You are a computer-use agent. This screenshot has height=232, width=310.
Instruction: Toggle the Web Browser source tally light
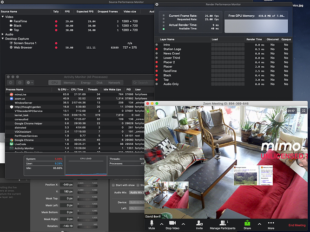(56, 48)
